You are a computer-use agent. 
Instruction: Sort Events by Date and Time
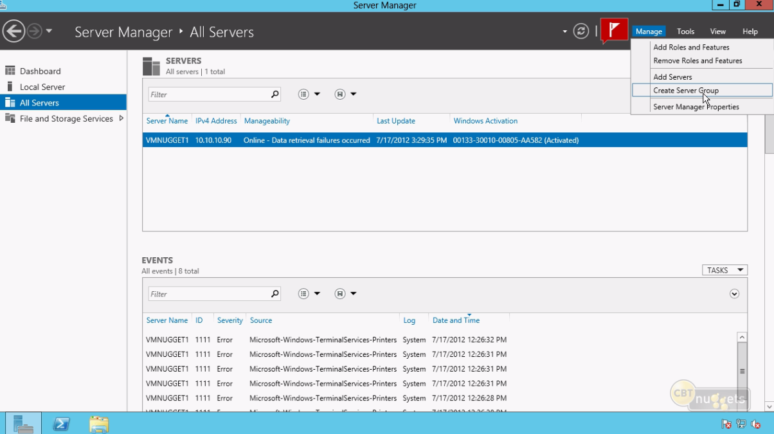click(x=456, y=320)
